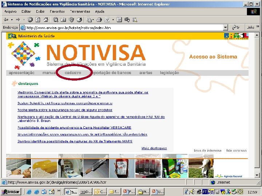
Task: Stop page loading with the Stop icon
Action: pyautogui.click(x=30, y=20)
